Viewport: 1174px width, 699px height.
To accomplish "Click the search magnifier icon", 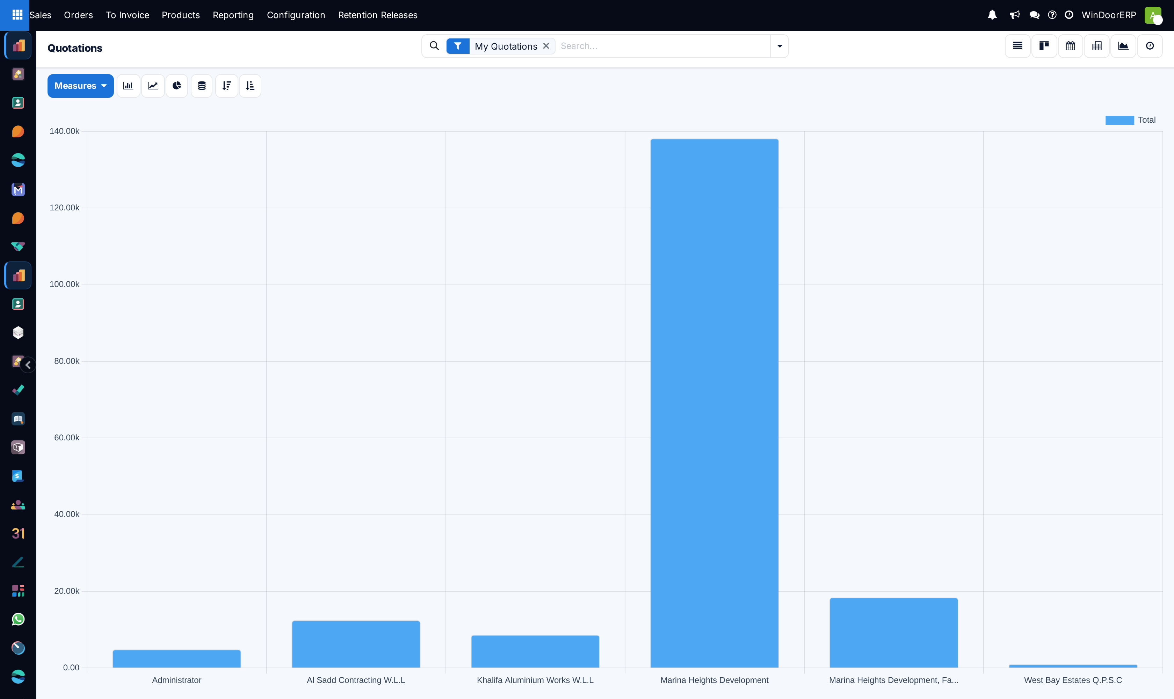I will coord(434,46).
